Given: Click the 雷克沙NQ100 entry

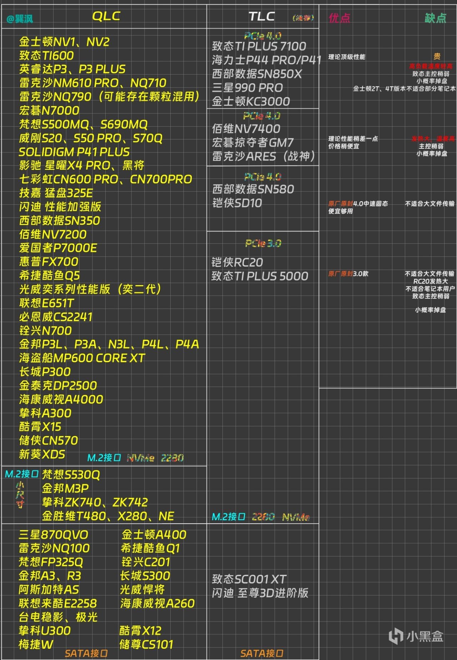Looking at the screenshot, I should pyautogui.click(x=54, y=548).
